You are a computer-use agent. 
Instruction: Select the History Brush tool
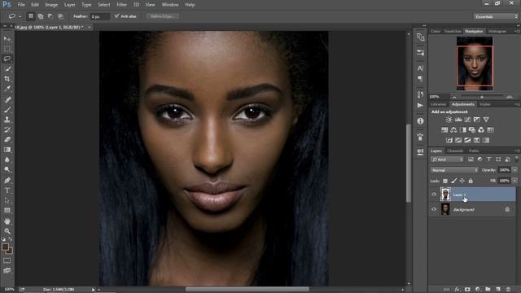(x=7, y=129)
